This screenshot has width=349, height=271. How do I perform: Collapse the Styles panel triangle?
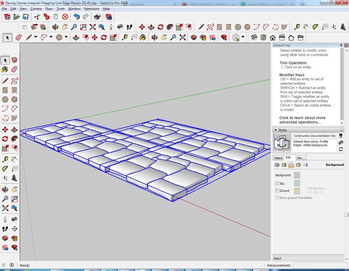pyautogui.click(x=276, y=130)
